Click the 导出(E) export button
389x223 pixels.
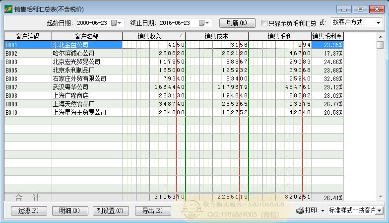(152, 211)
